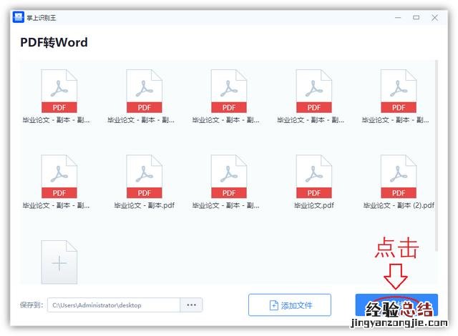The height and width of the screenshot is (336, 458).
Task: Maximize the 掌上识别王 window
Action: 418,17
